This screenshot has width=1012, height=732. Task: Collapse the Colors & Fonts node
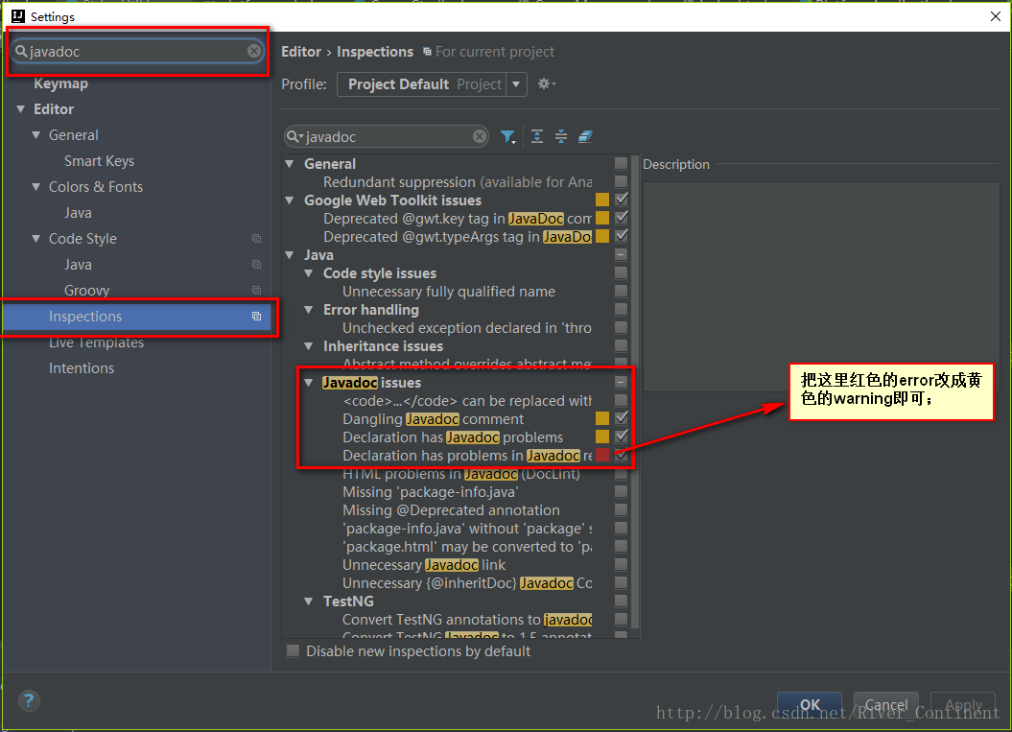[36, 186]
